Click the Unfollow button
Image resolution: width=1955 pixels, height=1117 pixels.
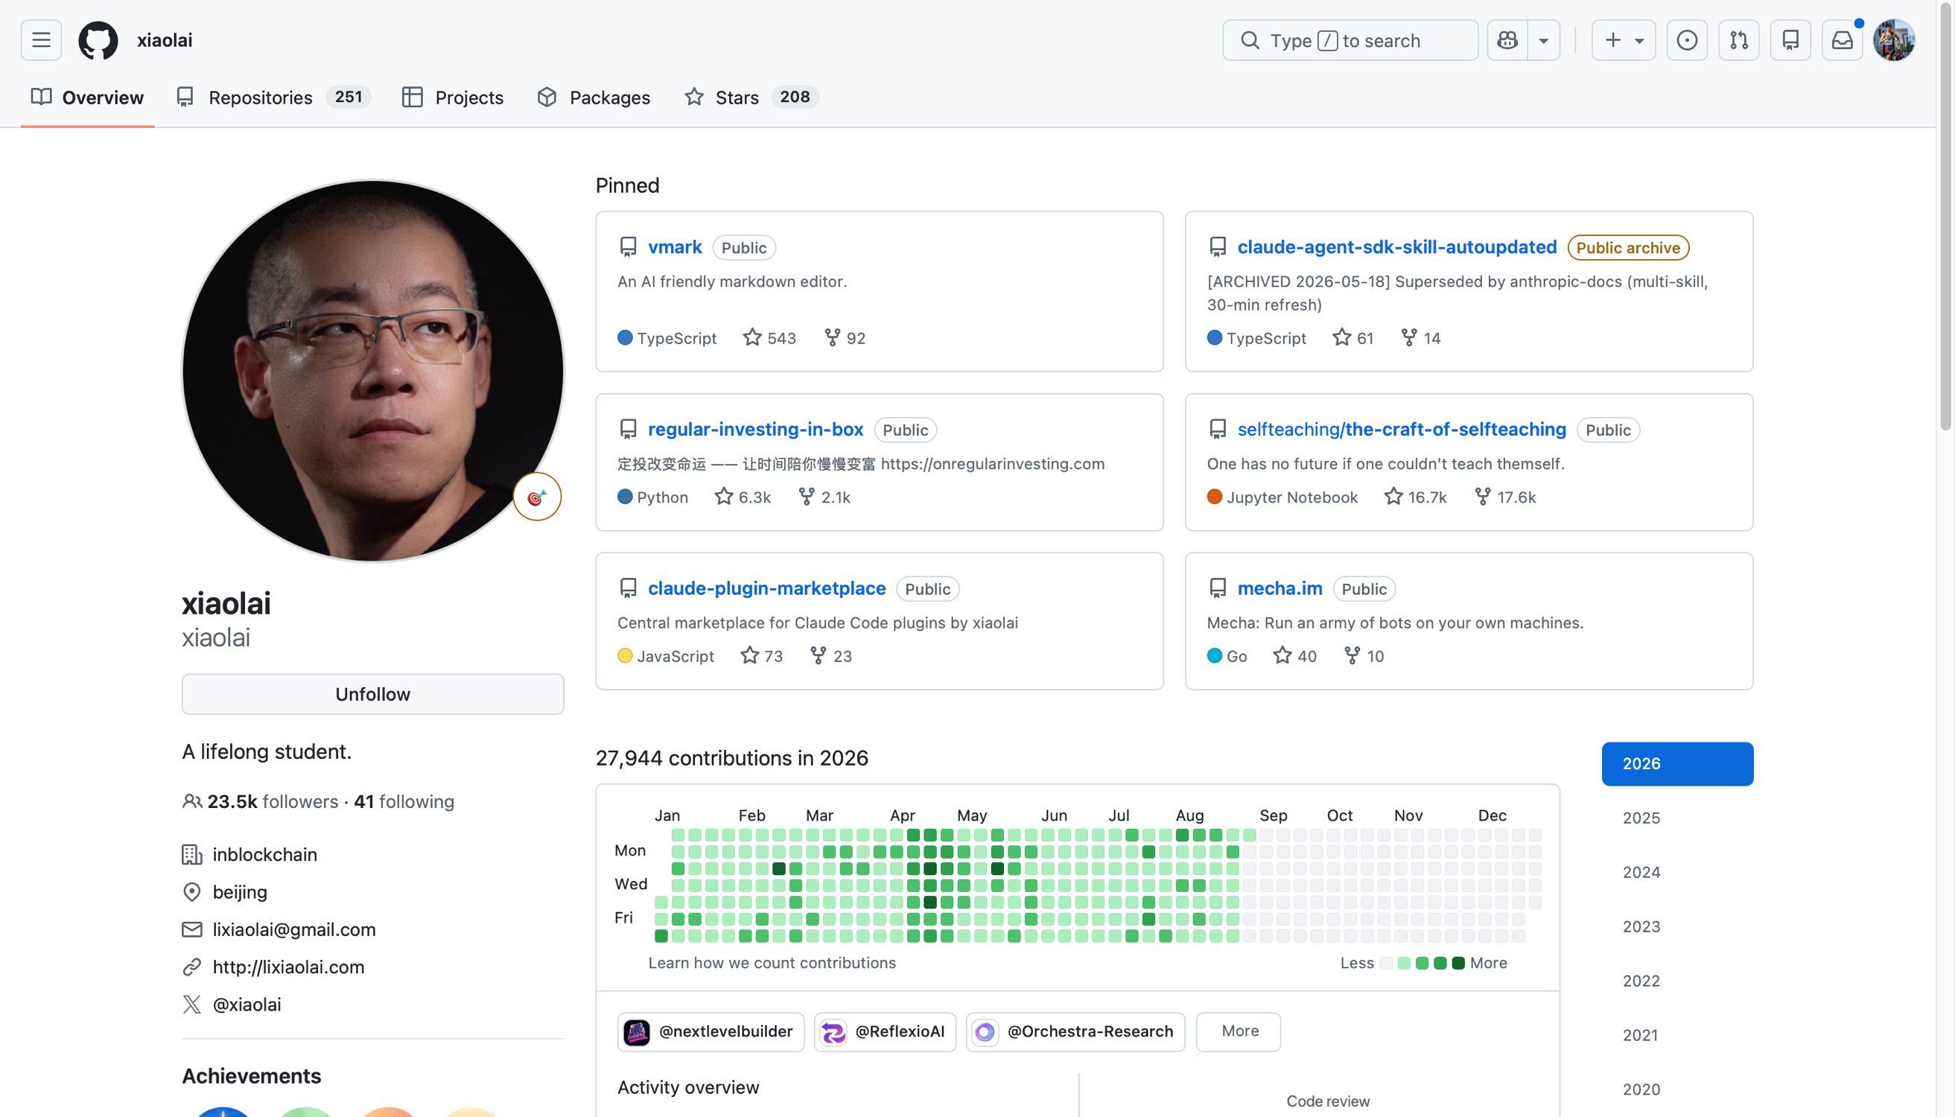pyautogui.click(x=373, y=694)
